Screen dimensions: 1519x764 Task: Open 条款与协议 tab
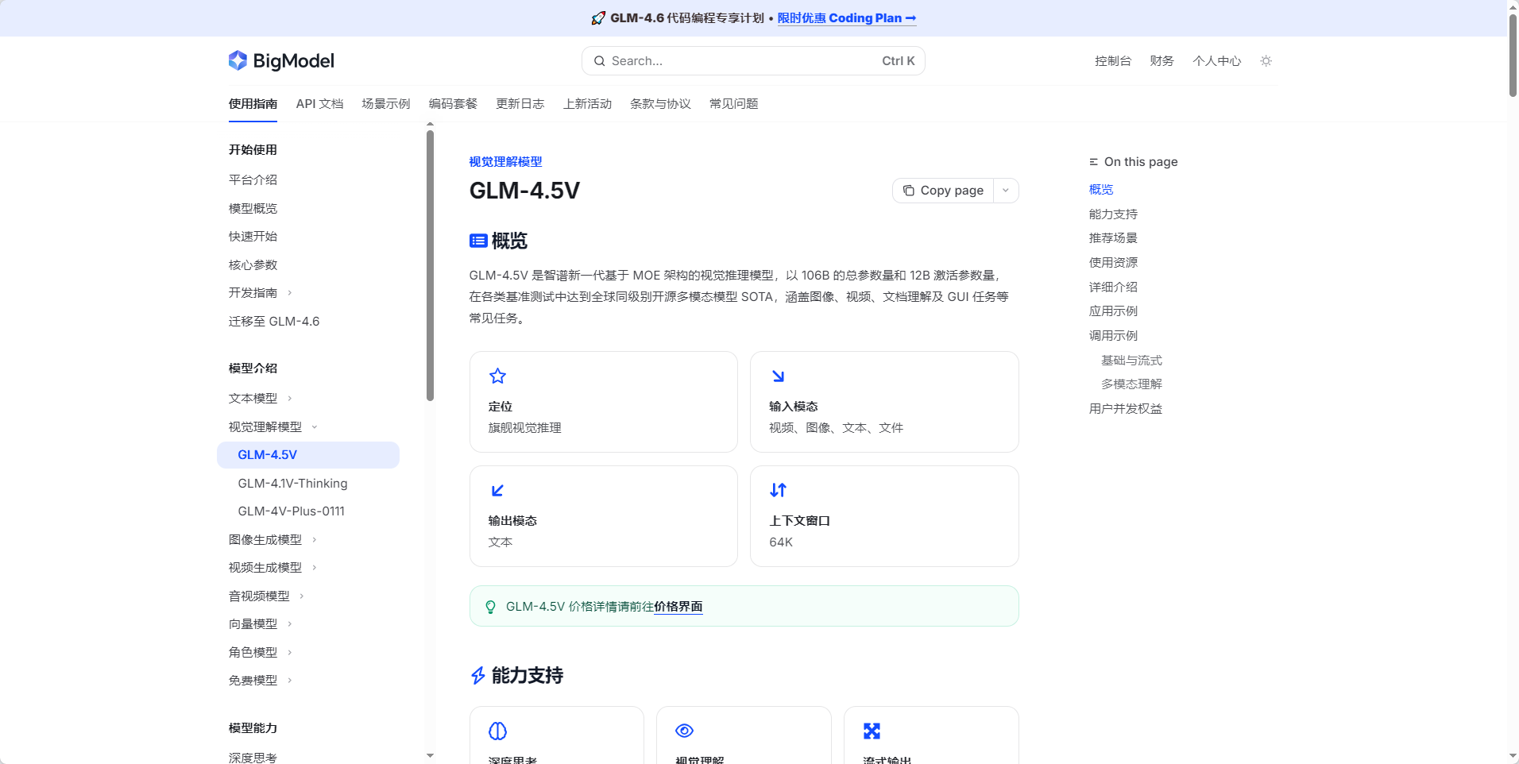[x=660, y=104]
